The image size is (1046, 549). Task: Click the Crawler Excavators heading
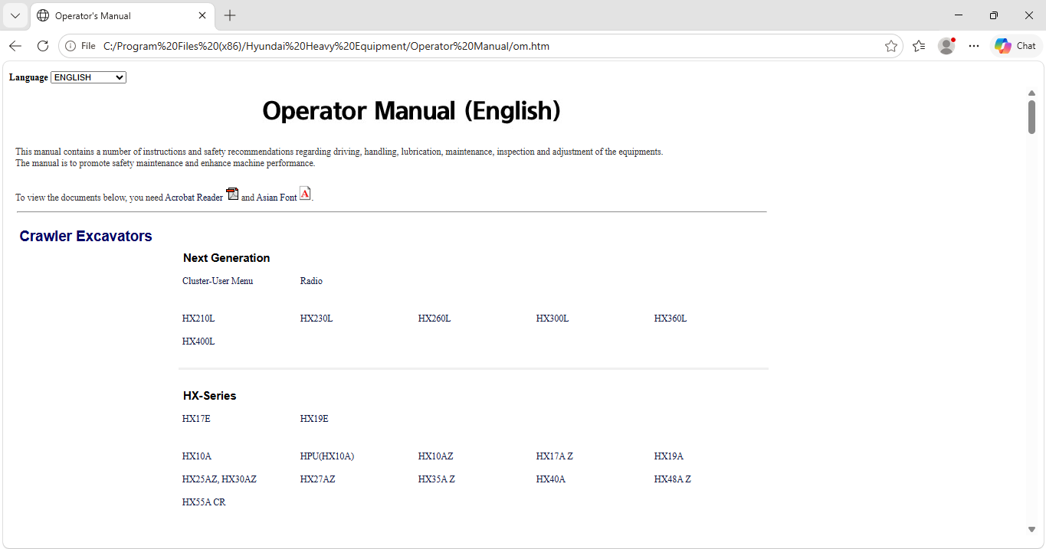86,236
